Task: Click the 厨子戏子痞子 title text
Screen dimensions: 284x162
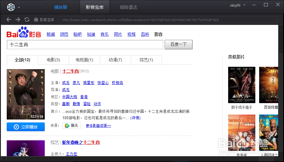Action: tap(242, 108)
